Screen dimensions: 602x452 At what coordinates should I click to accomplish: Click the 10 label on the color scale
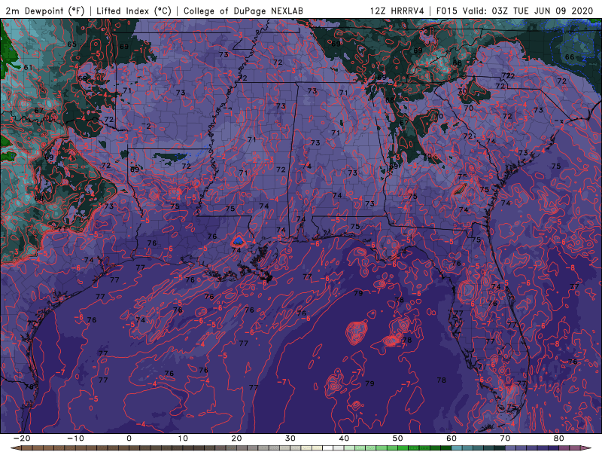[x=183, y=438]
